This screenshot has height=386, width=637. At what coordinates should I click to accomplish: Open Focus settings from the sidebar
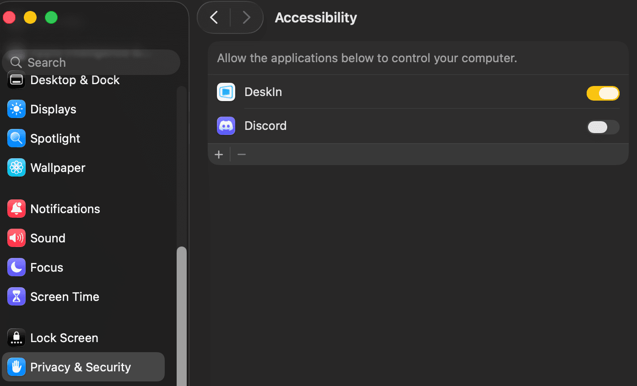point(46,267)
